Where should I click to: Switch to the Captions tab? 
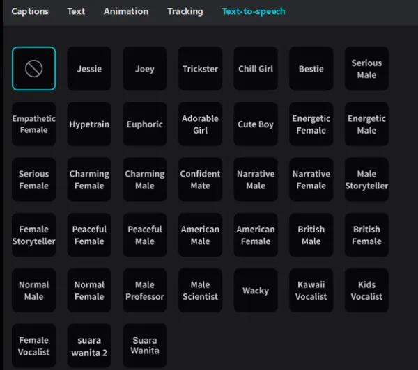coord(30,11)
